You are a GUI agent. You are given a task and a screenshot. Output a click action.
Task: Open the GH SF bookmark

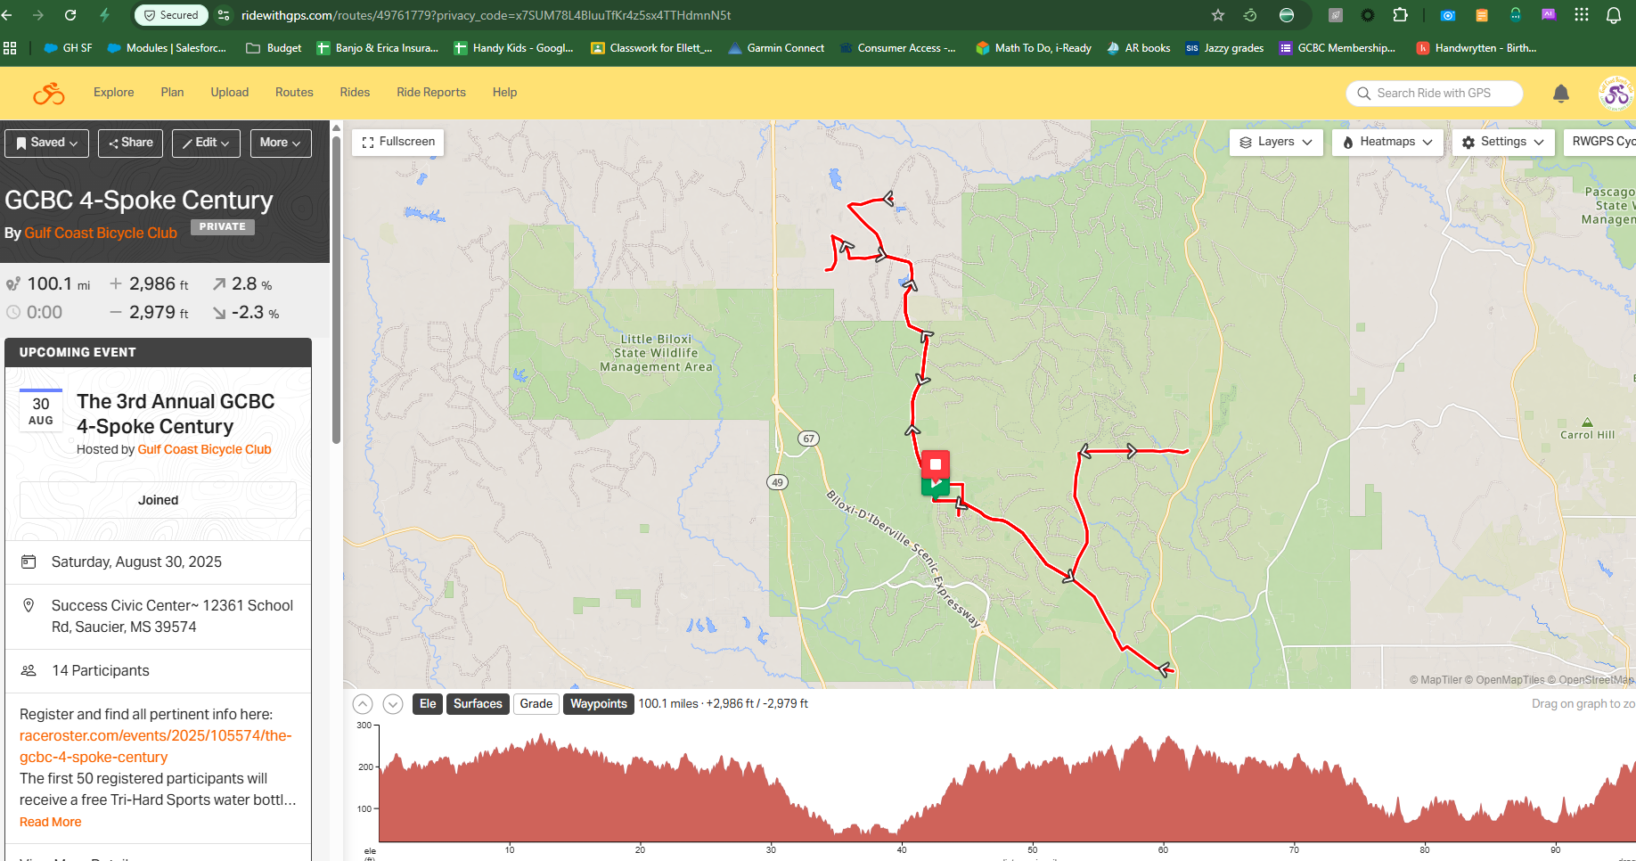pyautogui.click(x=68, y=48)
